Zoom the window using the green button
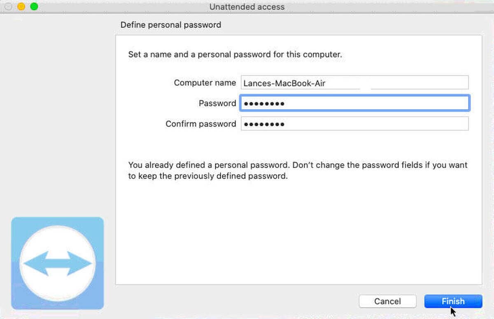The width and height of the screenshot is (494, 319). (x=34, y=7)
